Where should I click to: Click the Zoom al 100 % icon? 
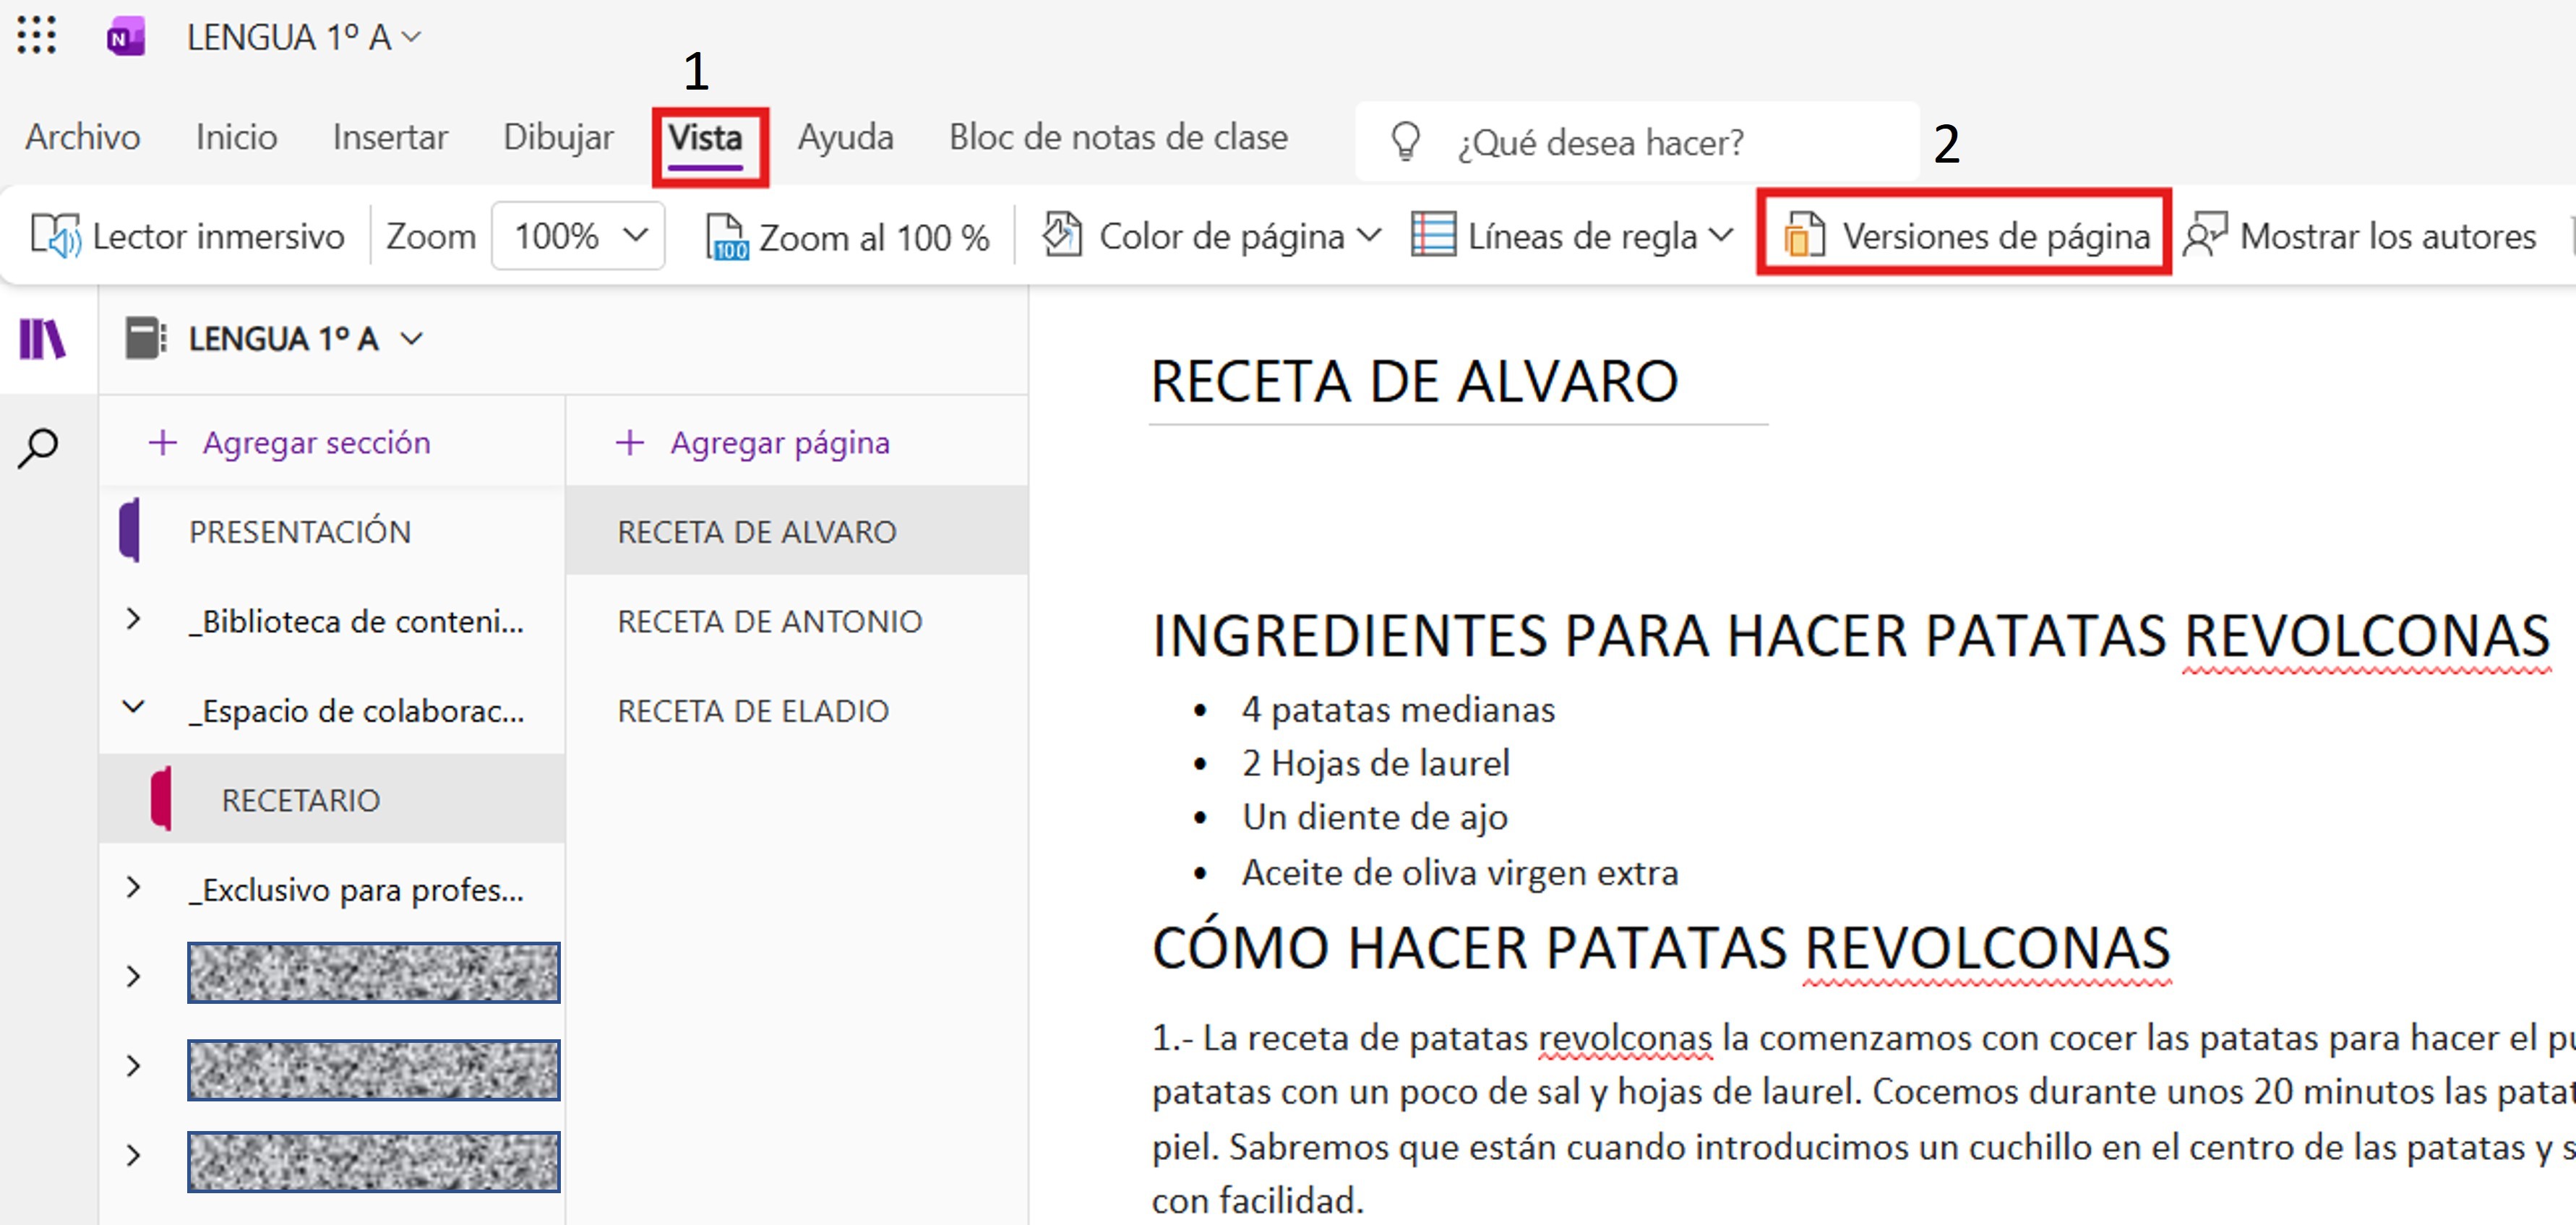coord(727,237)
